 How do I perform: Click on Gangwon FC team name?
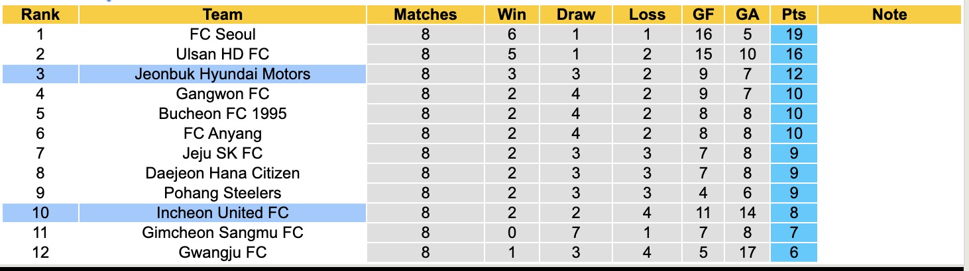click(223, 94)
